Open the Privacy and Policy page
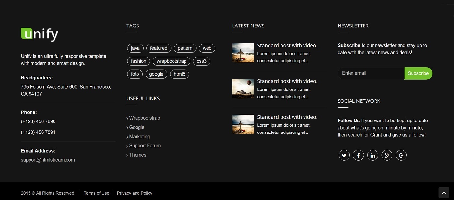This screenshot has width=454, height=200. (135, 193)
